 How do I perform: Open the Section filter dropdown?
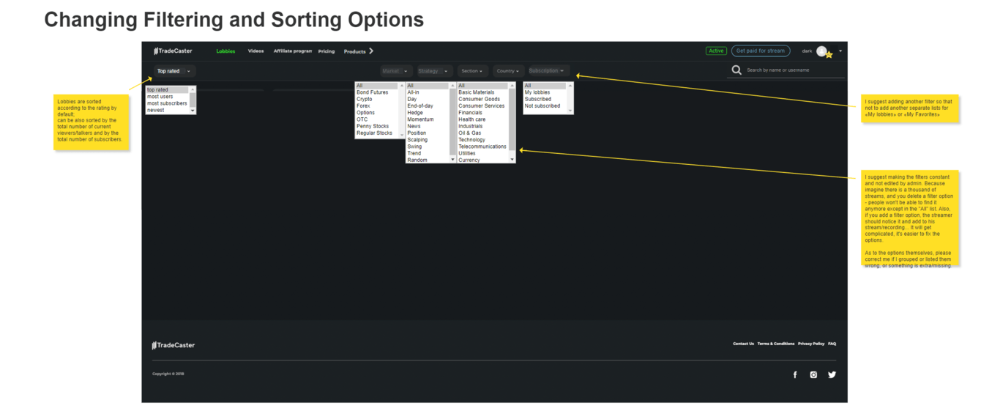(x=472, y=71)
